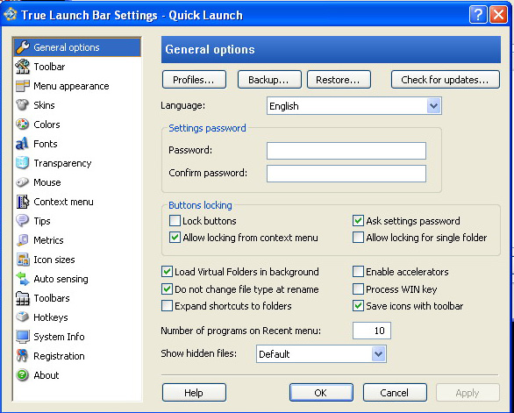Click the Colors palette icon
Image resolution: width=514 pixels, height=413 pixels.
(x=23, y=125)
